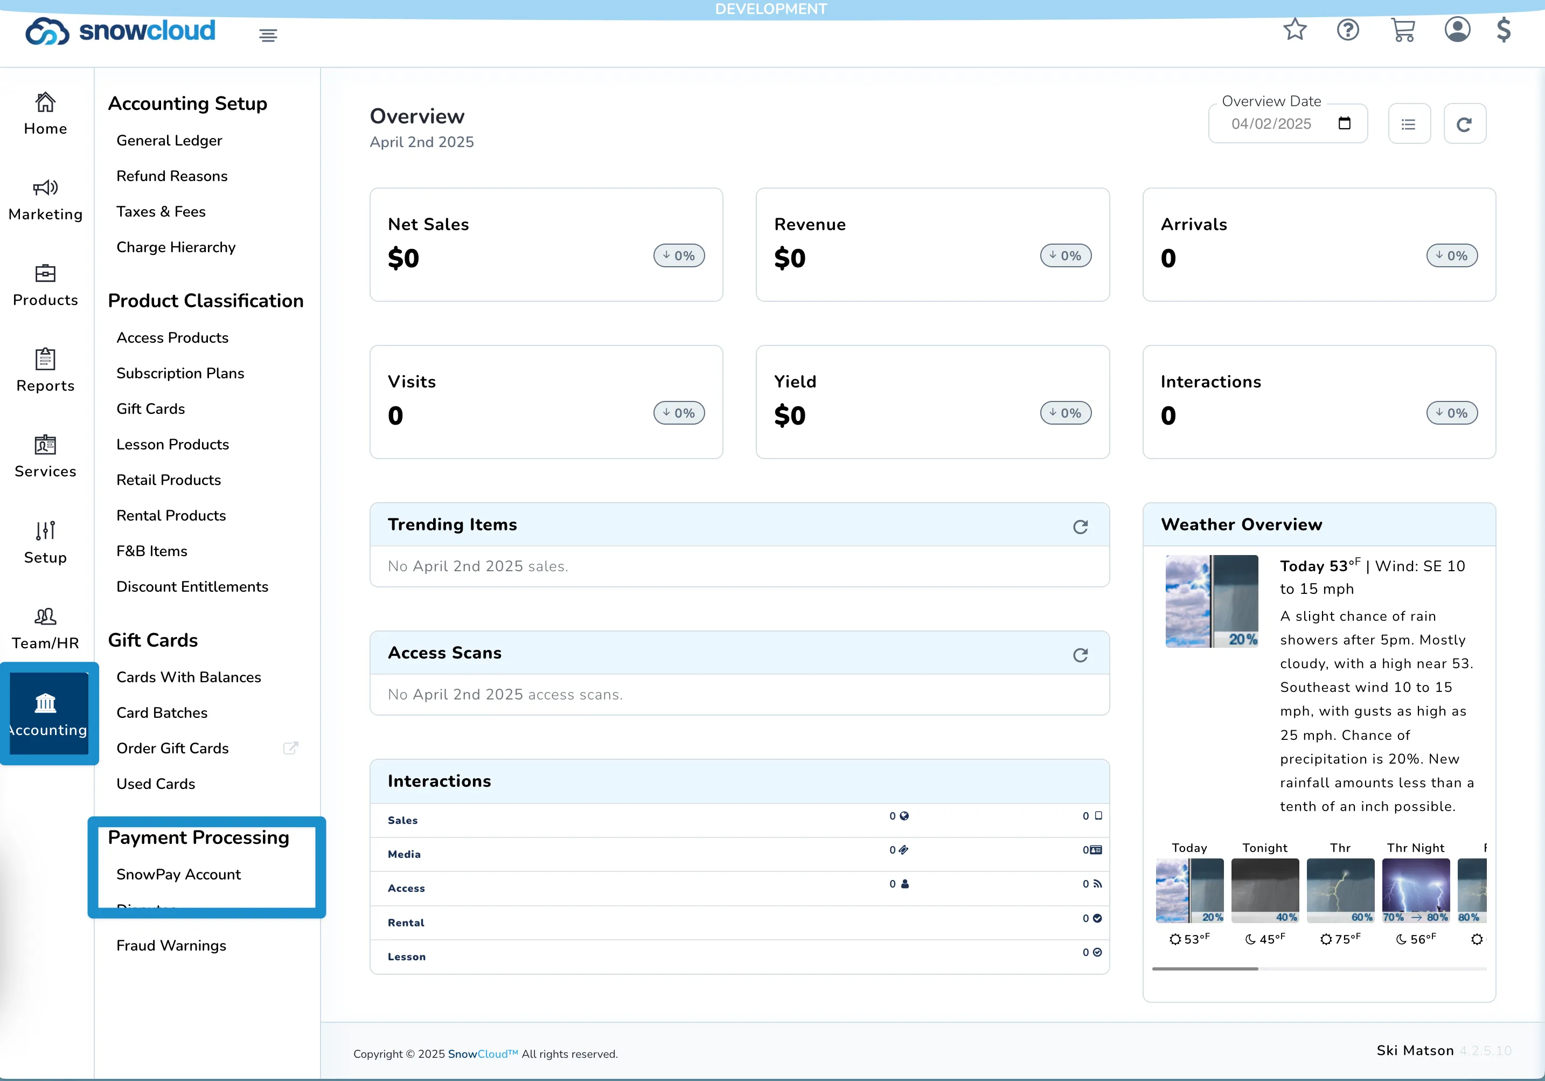Screen dimensions: 1545x1081
Task: Click the Thr Night forecast thumbnail
Action: [1415, 890]
